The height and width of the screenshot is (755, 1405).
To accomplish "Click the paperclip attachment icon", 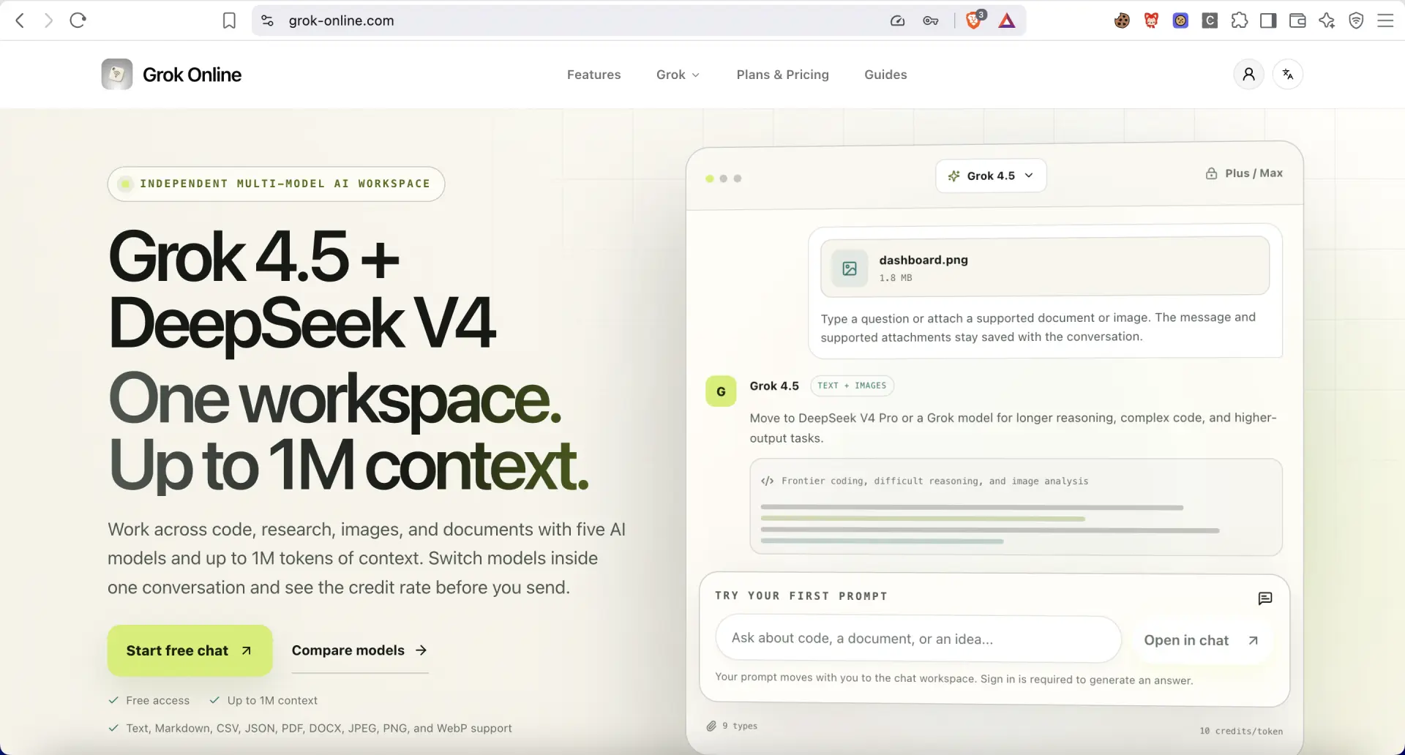I will pyautogui.click(x=711, y=726).
